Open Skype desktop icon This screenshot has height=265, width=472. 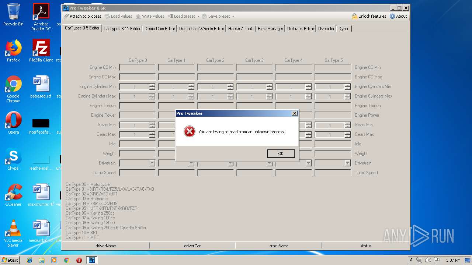(x=13, y=159)
